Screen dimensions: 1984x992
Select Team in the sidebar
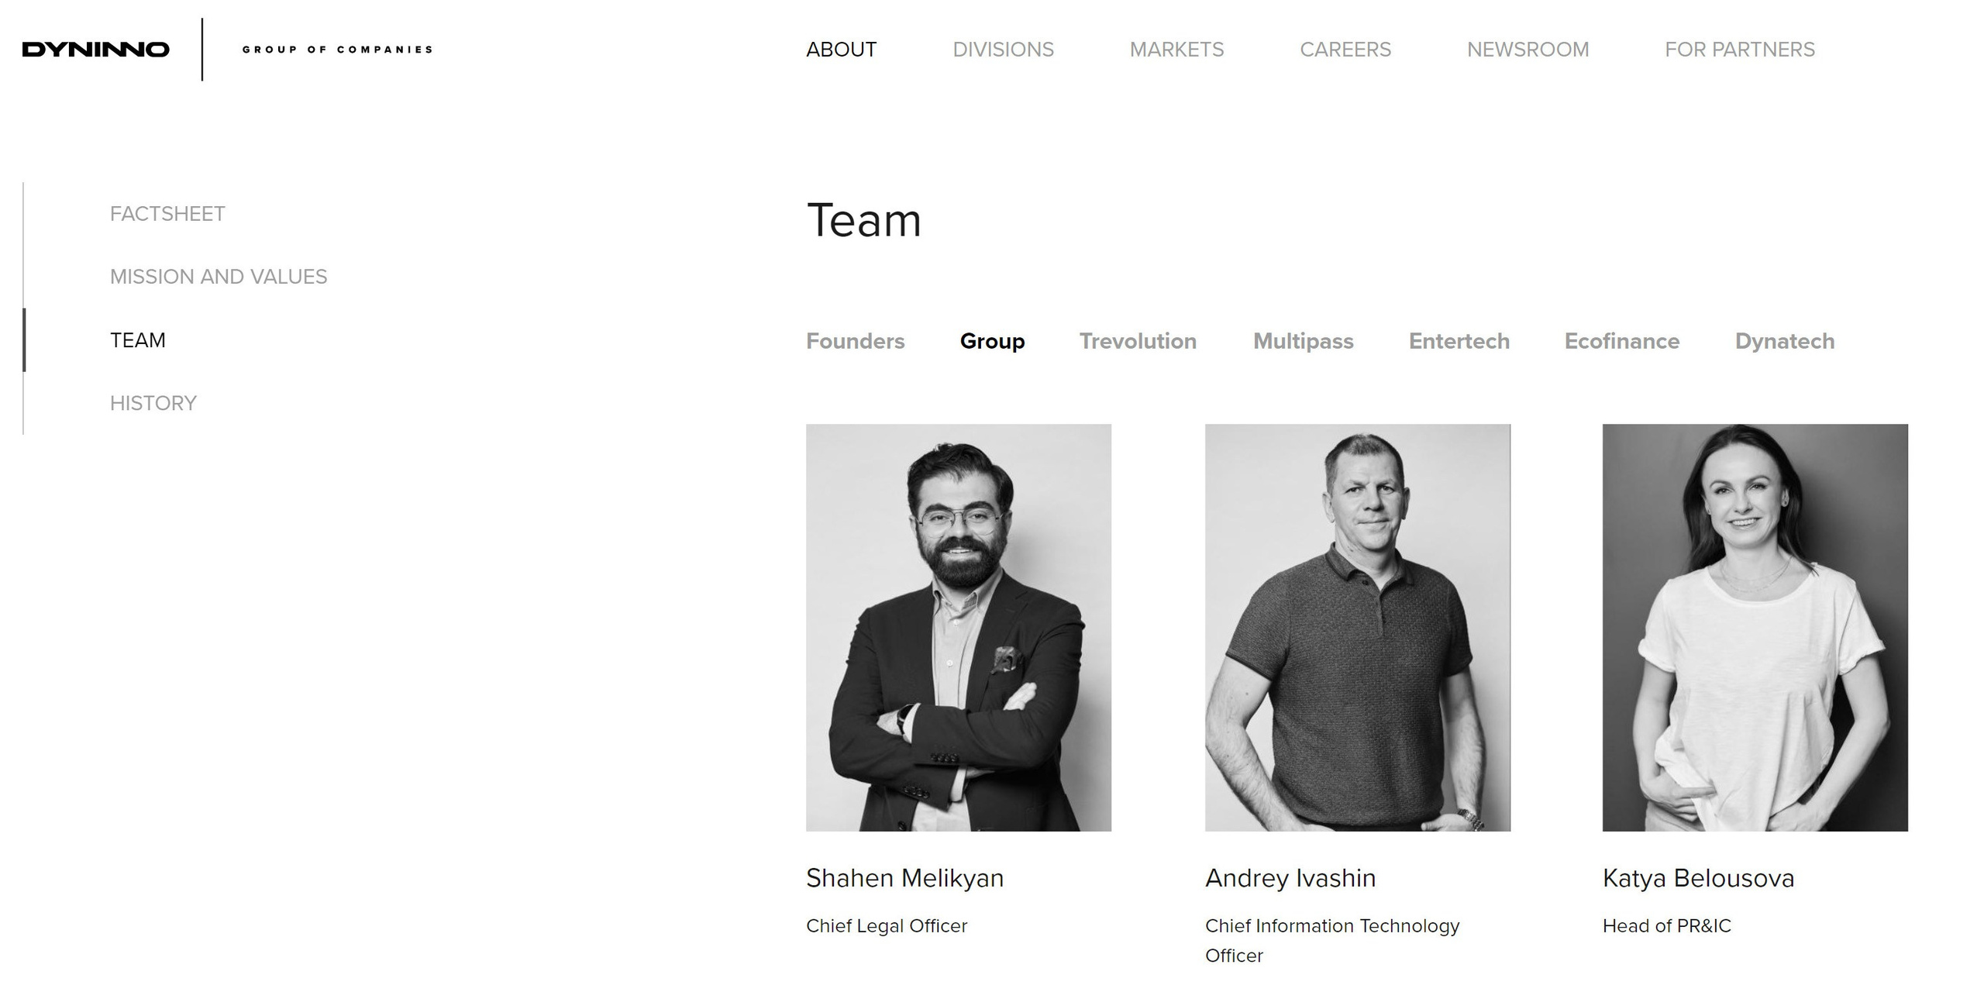pyautogui.click(x=138, y=340)
